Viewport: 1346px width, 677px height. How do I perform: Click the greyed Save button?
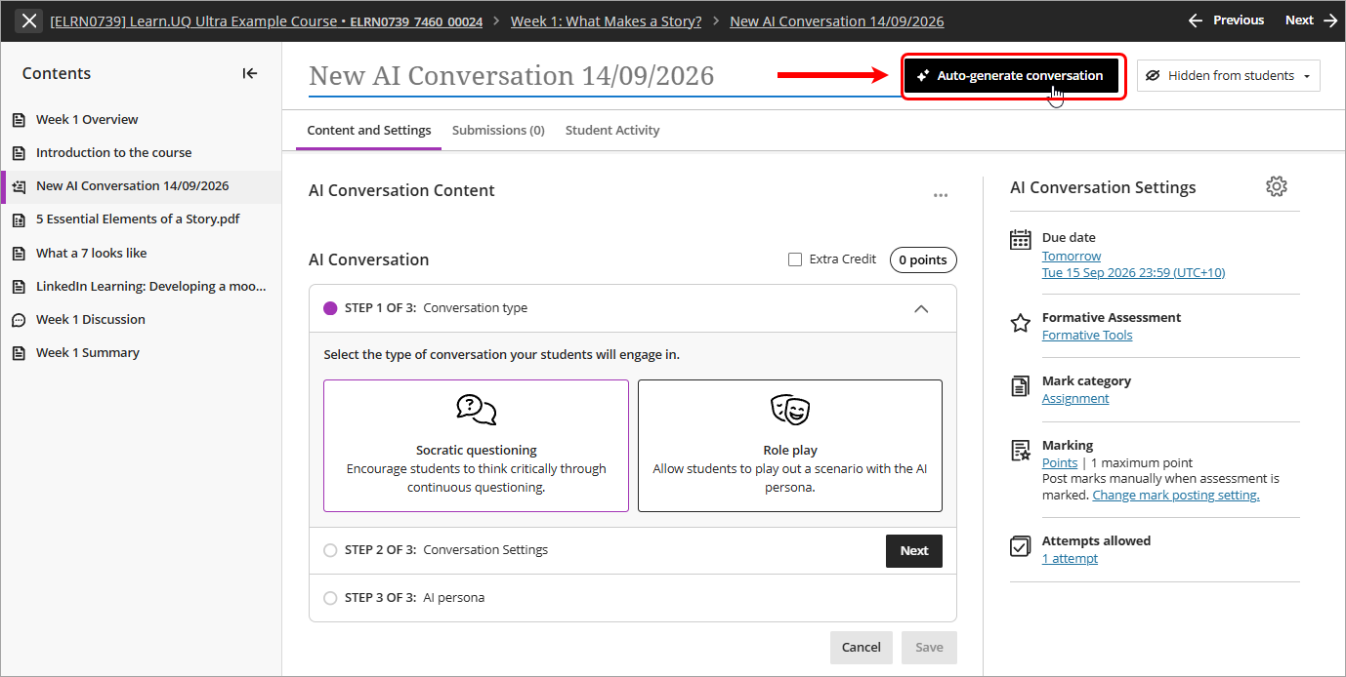click(929, 648)
